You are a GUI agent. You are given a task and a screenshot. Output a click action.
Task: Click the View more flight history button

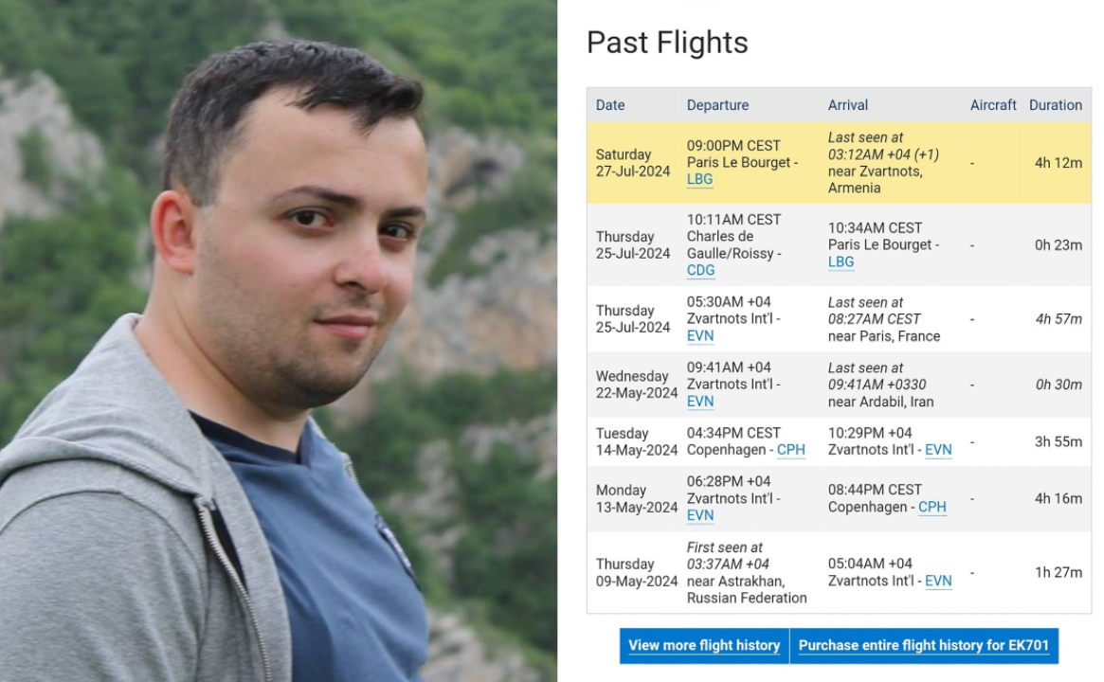703,645
